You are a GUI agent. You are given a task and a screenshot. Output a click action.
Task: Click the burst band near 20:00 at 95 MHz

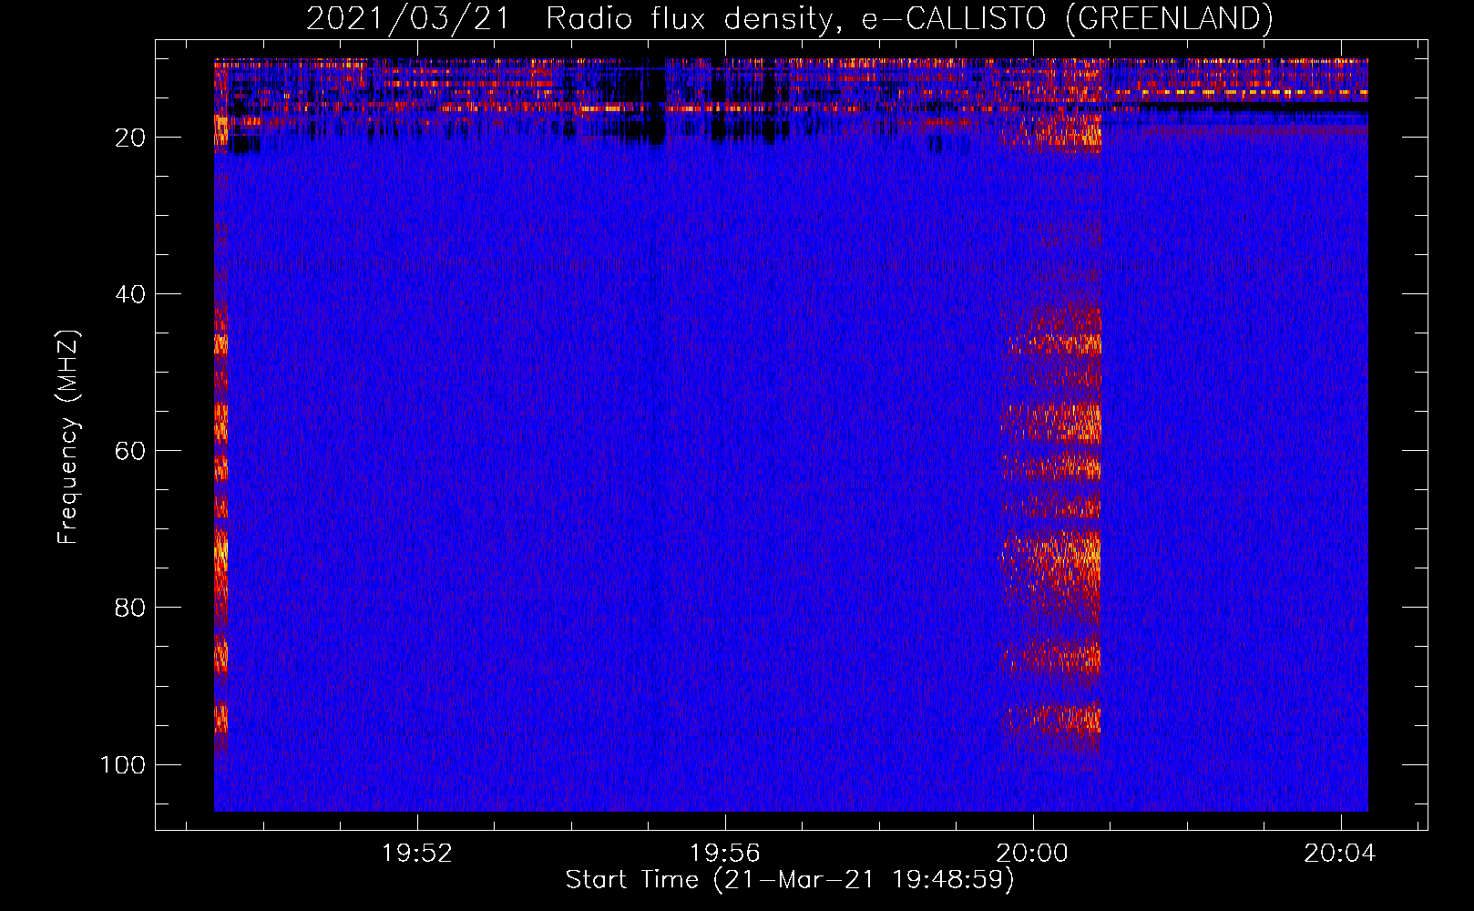point(1052,720)
